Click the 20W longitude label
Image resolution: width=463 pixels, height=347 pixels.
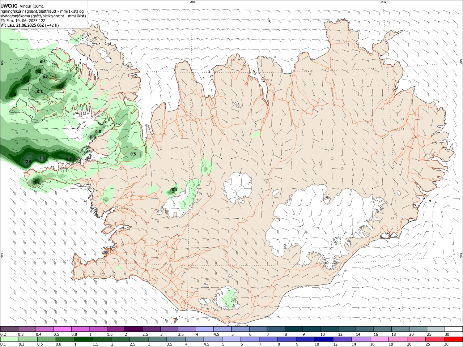click(193, 2)
